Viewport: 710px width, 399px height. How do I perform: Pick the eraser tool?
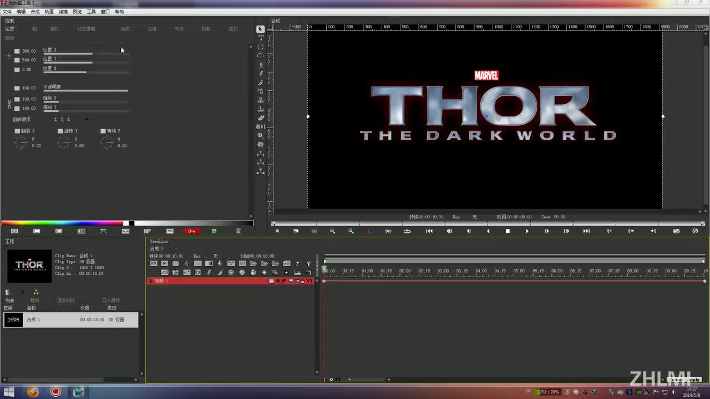[x=261, y=118]
